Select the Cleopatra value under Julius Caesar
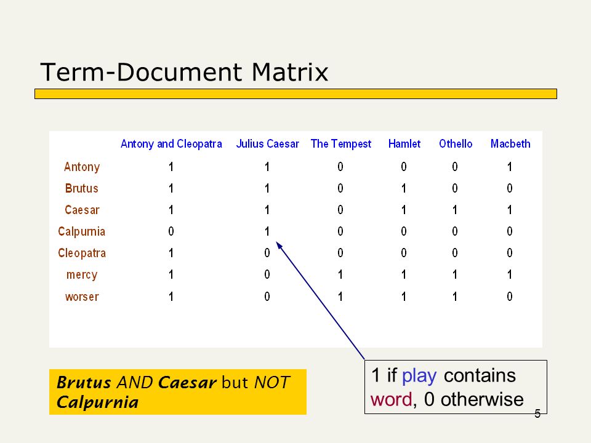The height and width of the screenshot is (443, 591). coord(267,253)
